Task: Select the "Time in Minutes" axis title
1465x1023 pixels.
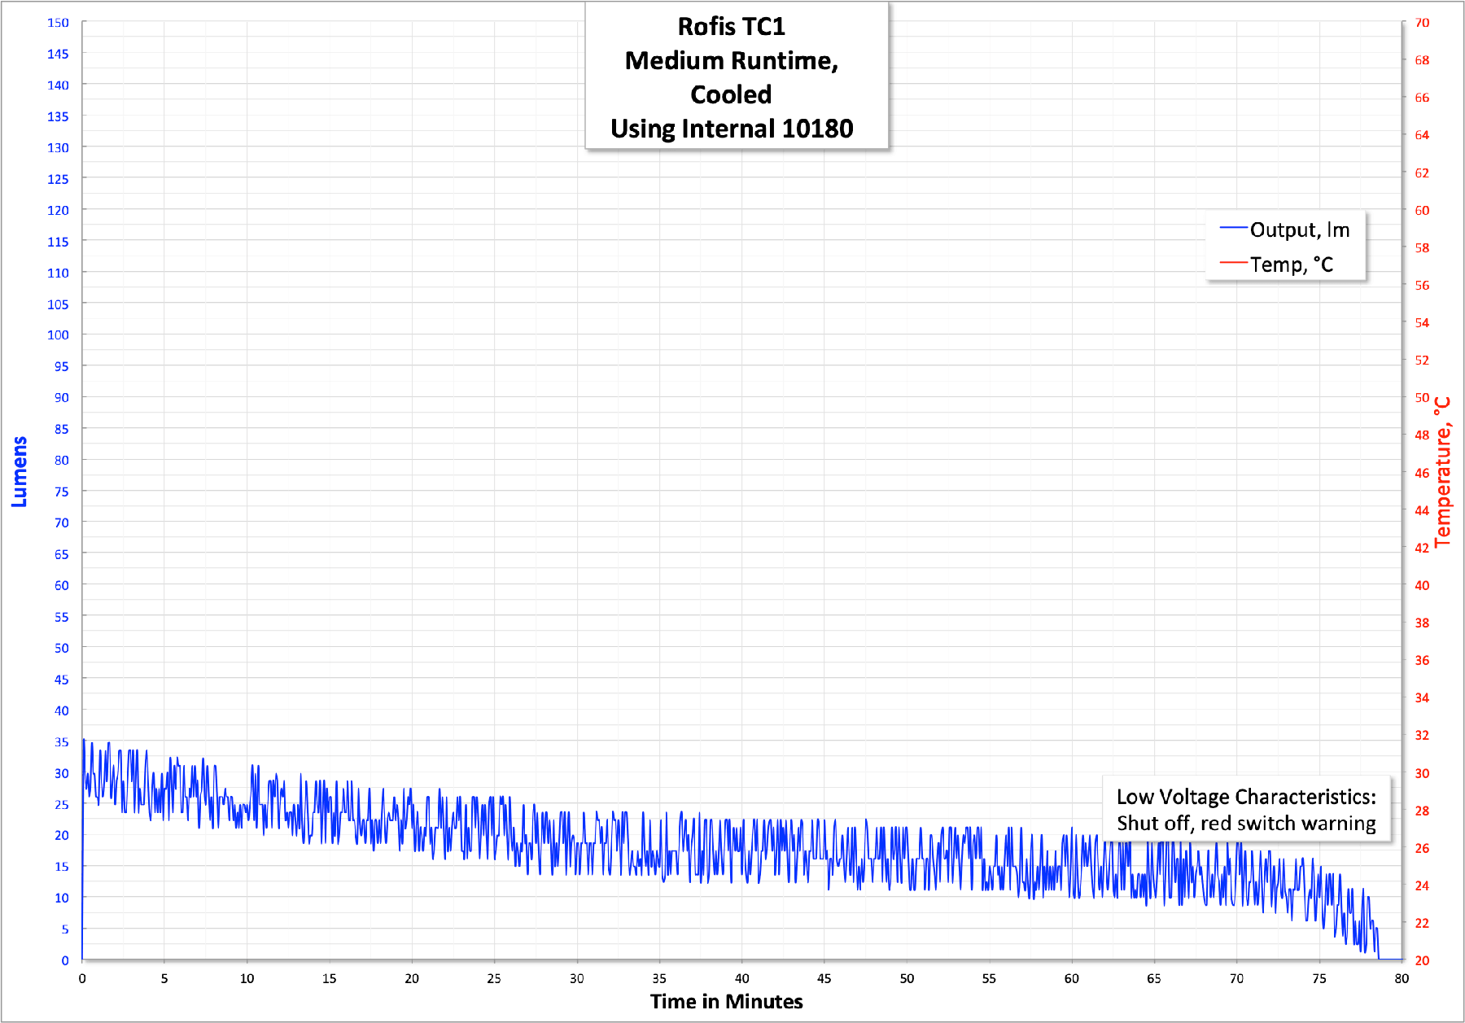Action: (x=726, y=1001)
